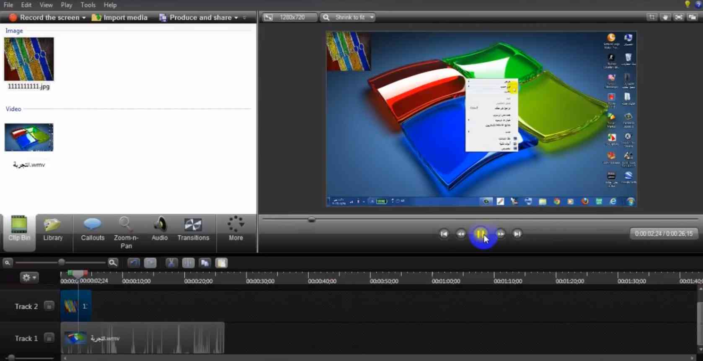Paste from clipboard on the timeline

click(x=222, y=263)
